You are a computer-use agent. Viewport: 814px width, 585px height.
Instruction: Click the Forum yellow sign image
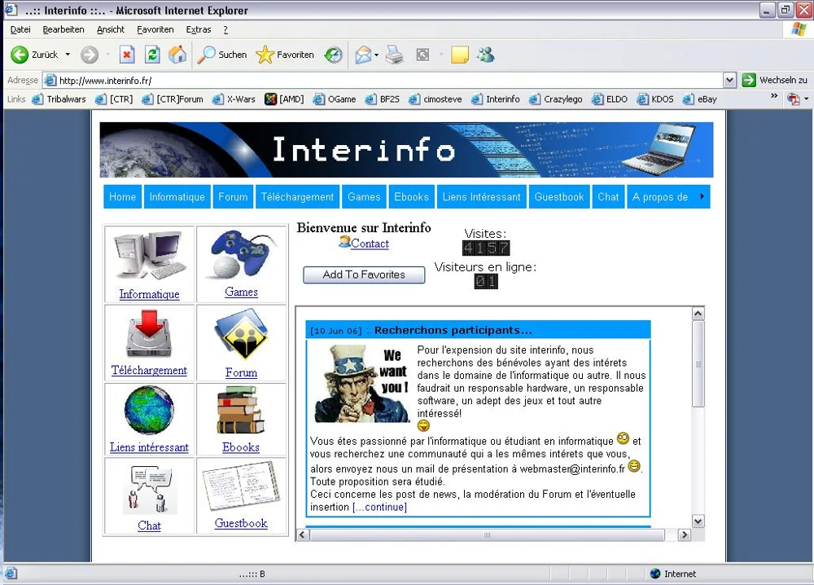(x=241, y=335)
